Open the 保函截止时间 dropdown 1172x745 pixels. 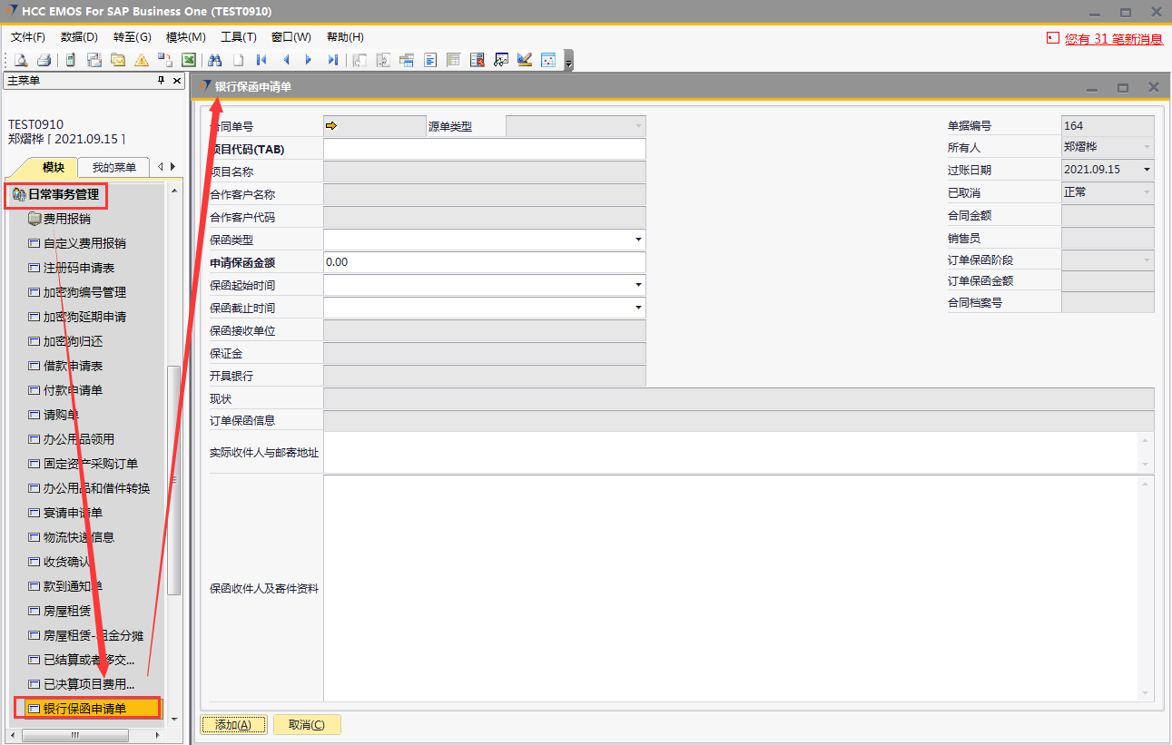[x=639, y=308]
